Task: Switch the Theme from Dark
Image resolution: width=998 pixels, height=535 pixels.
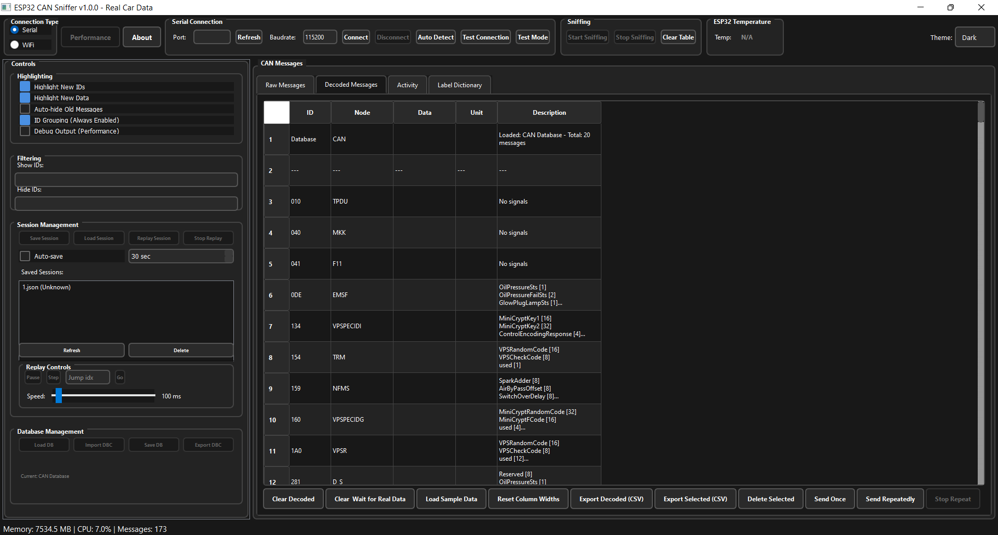Action: click(974, 37)
